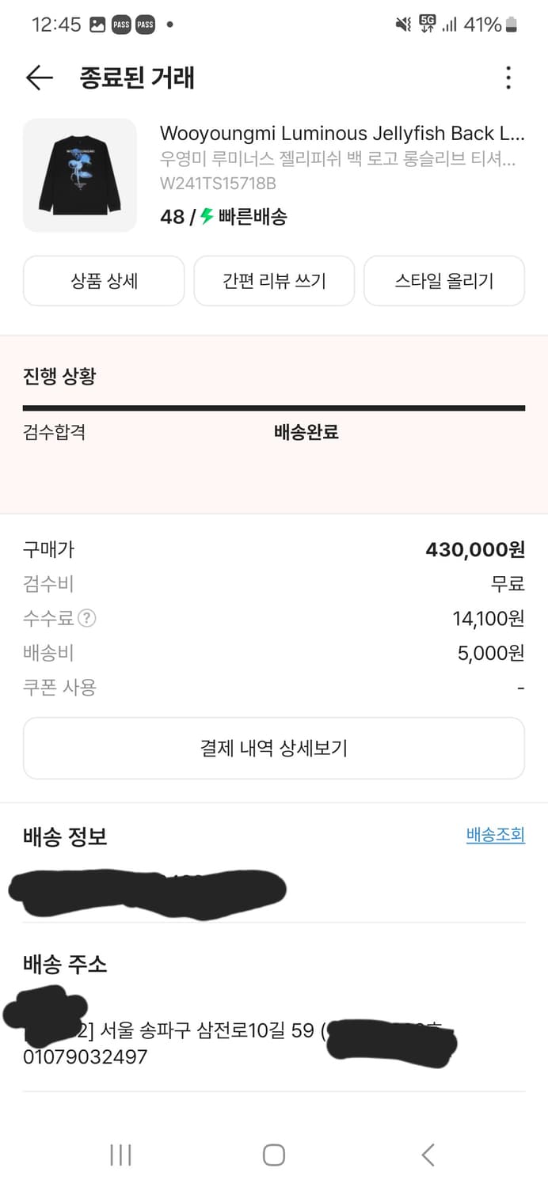Screen dimensions: 548x1187
Task: Open the 배송조회 tracking link
Action: (x=495, y=835)
